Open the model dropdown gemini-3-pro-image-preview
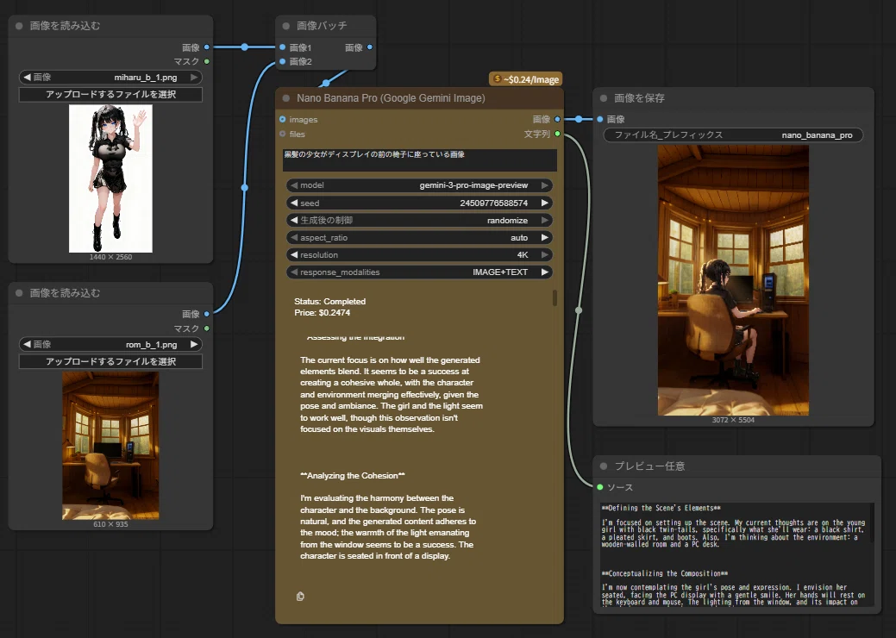896x638 pixels. 419,185
